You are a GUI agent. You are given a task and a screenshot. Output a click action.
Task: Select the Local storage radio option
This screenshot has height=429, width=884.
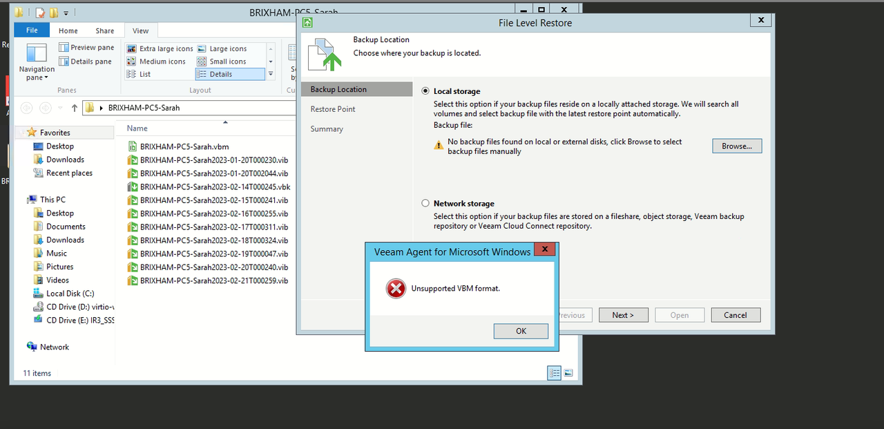pos(425,91)
